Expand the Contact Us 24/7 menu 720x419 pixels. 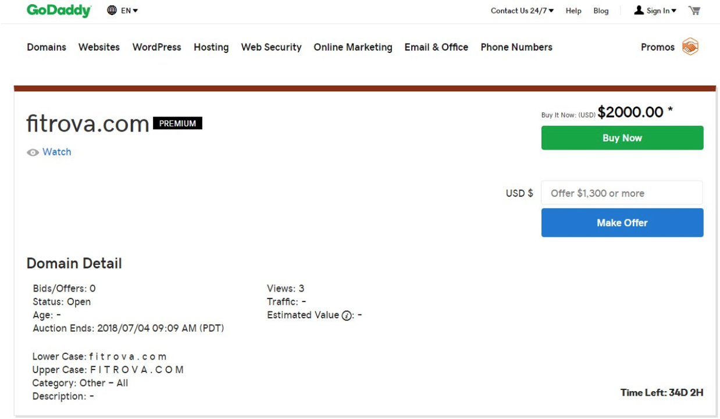click(x=522, y=10)
